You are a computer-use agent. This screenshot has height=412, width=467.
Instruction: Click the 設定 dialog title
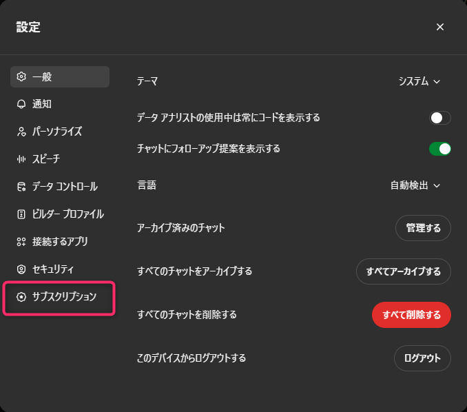tap(28, 27)
